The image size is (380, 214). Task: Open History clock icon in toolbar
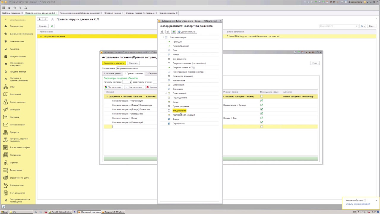point(15,8)
